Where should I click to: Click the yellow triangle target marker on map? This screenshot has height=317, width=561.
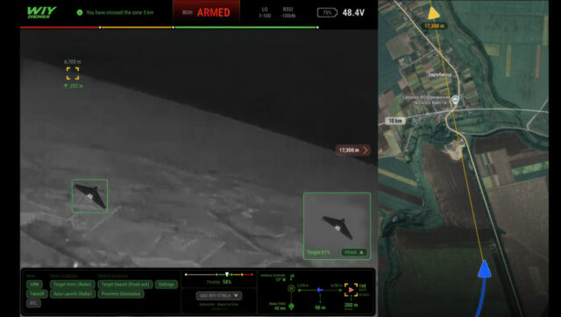[433, 13]
